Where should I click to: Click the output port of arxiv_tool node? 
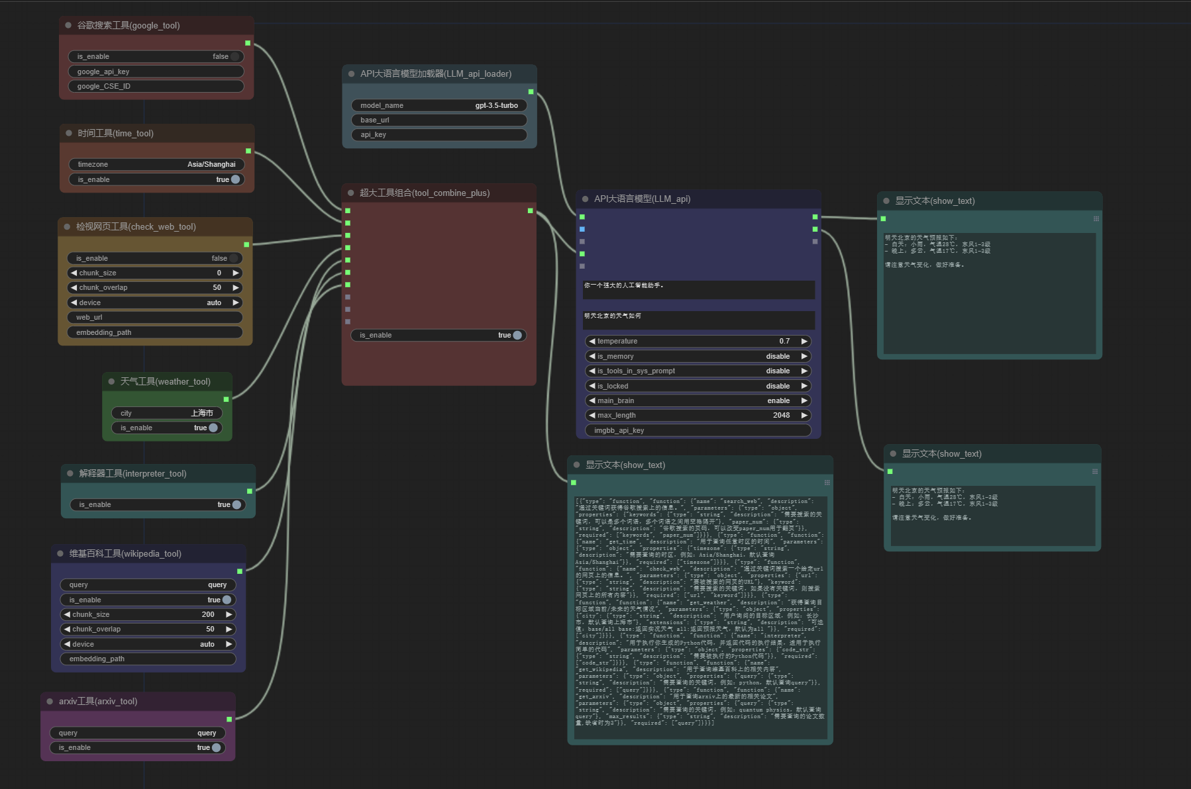(x=229, y=719)
